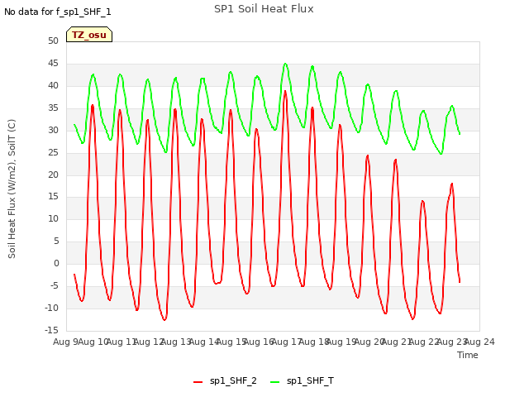
Task: Click green sp1_SHF_T legend line swatch
Action: 275,382
